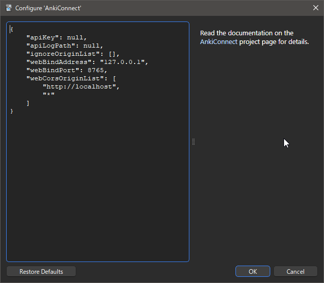Click the "*" wildcard origin entry
324x283 pixels.
[x=49, y=95]
